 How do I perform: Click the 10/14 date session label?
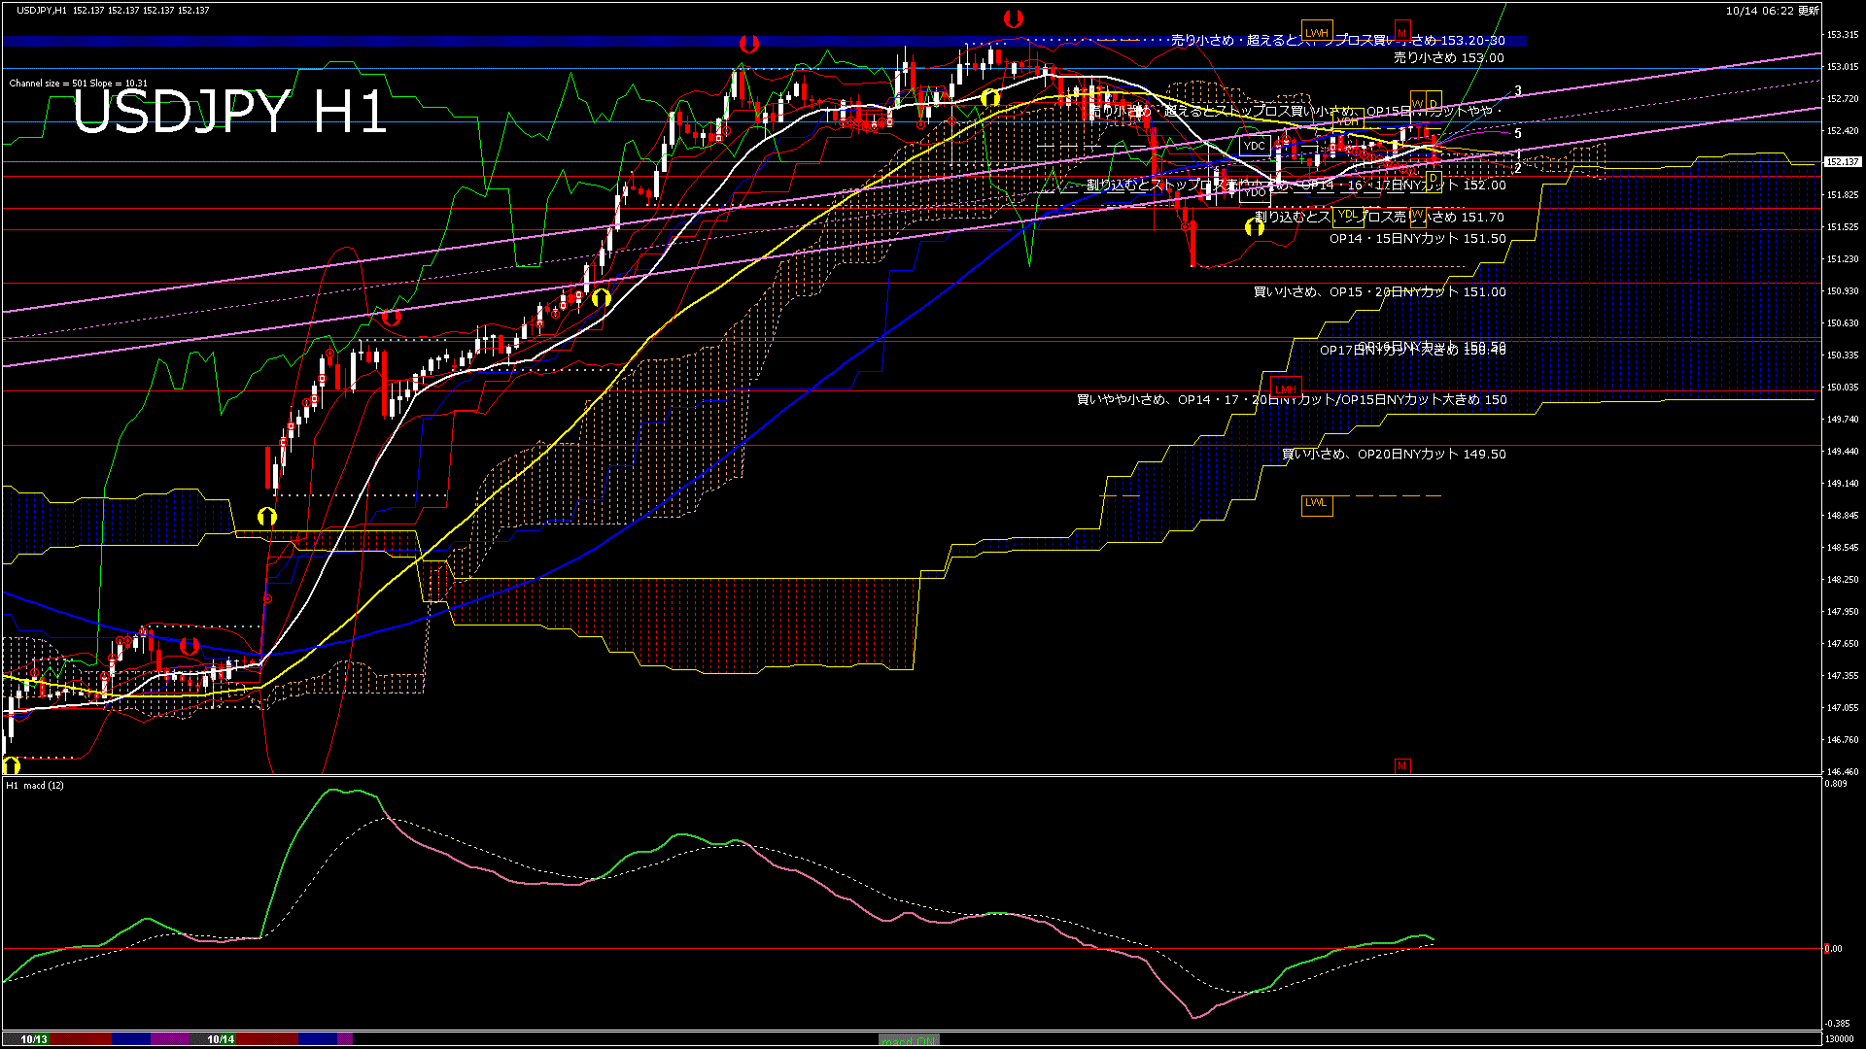(221, 1039)
